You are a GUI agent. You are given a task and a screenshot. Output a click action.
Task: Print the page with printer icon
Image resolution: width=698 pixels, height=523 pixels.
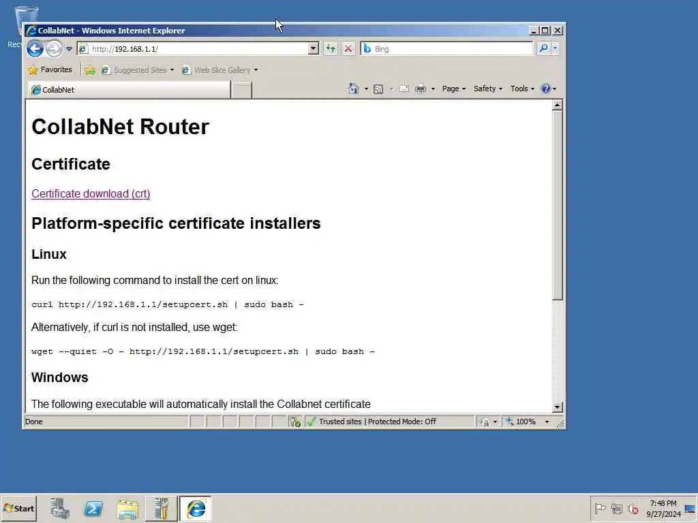coord(420,89)
